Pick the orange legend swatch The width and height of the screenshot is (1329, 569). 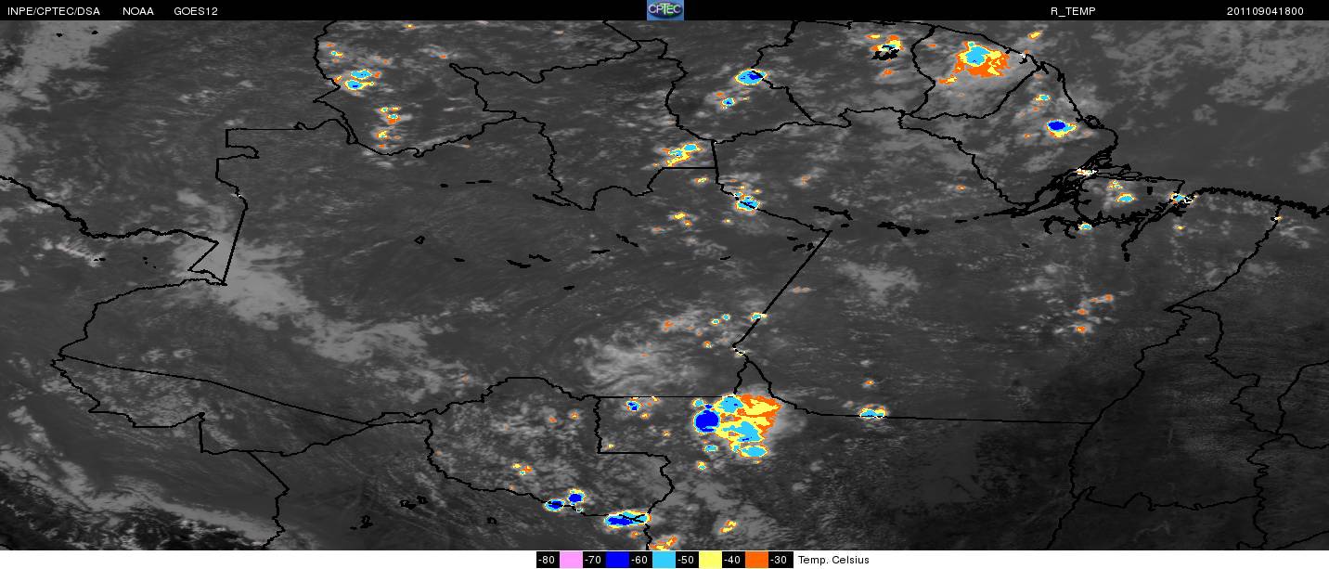pos(757,560)
